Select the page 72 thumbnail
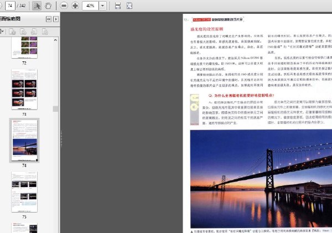 tap(24, 48)
